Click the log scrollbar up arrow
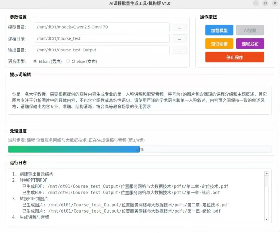 pos(266,173)
